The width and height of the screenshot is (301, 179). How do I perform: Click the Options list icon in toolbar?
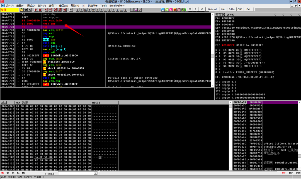(x=132, y=10)
